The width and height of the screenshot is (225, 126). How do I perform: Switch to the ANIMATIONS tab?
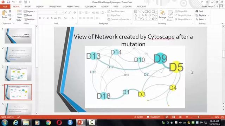point(73,7)
